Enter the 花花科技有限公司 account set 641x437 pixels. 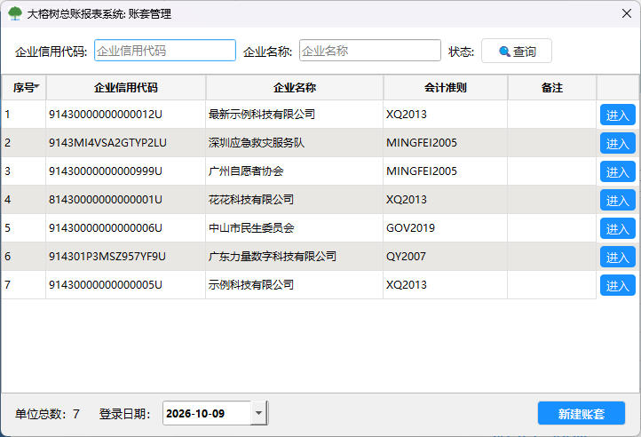(617, 200)
